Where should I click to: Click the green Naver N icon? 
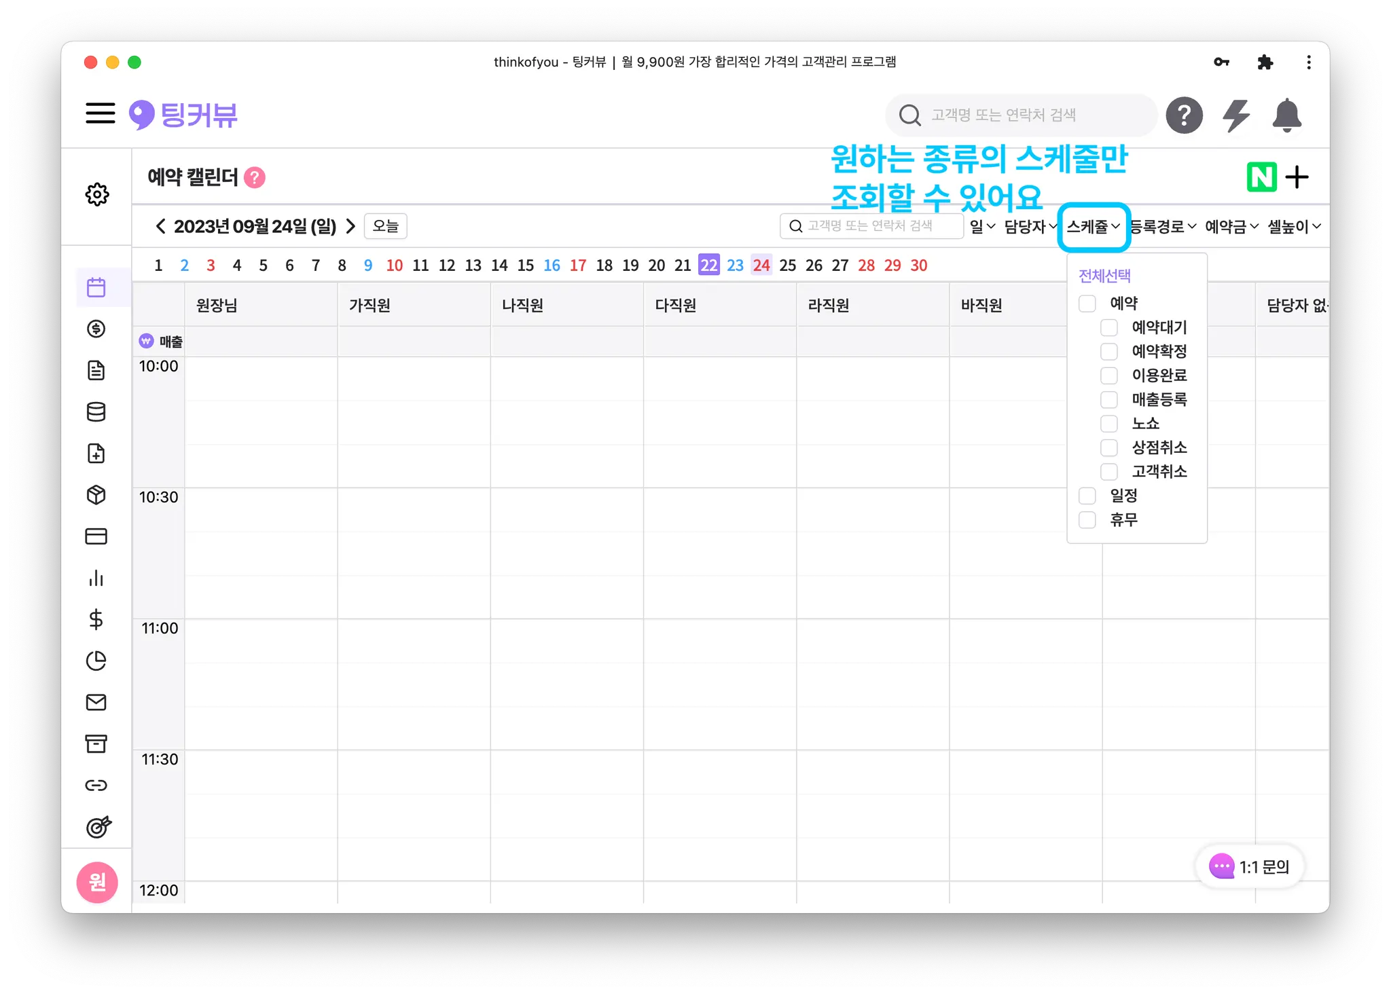click(1261, 177)
